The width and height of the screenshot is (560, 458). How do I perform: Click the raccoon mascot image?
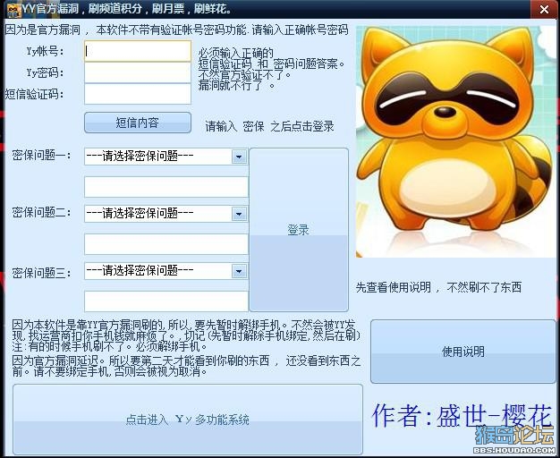pyautogui.click(x=456, y=141)
